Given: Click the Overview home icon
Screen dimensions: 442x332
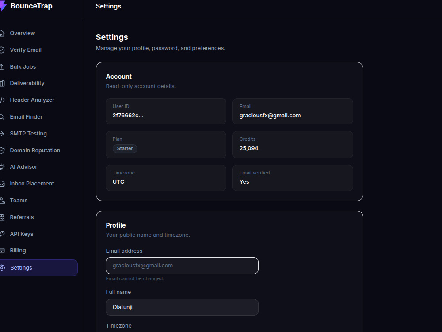Looking at the screenshot, I should 2,33.
